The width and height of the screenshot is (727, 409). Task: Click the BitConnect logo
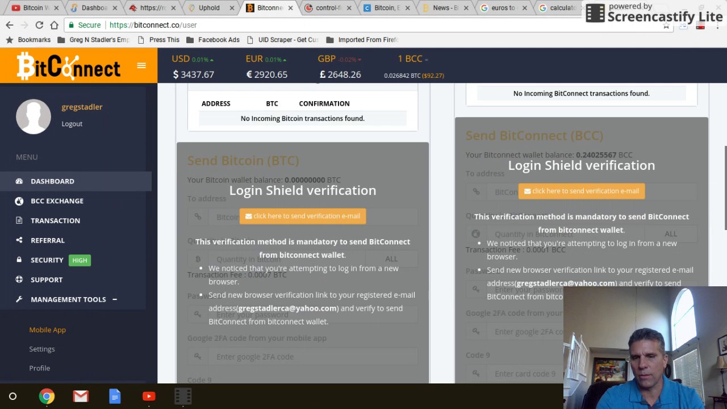68,66
